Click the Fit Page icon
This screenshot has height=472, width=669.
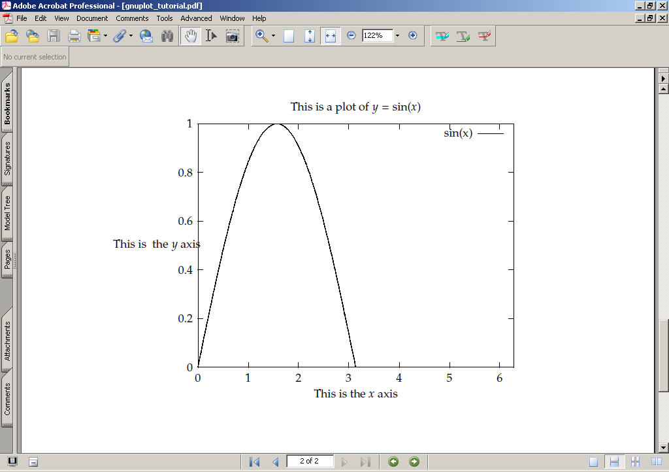(x=310, y=36)
